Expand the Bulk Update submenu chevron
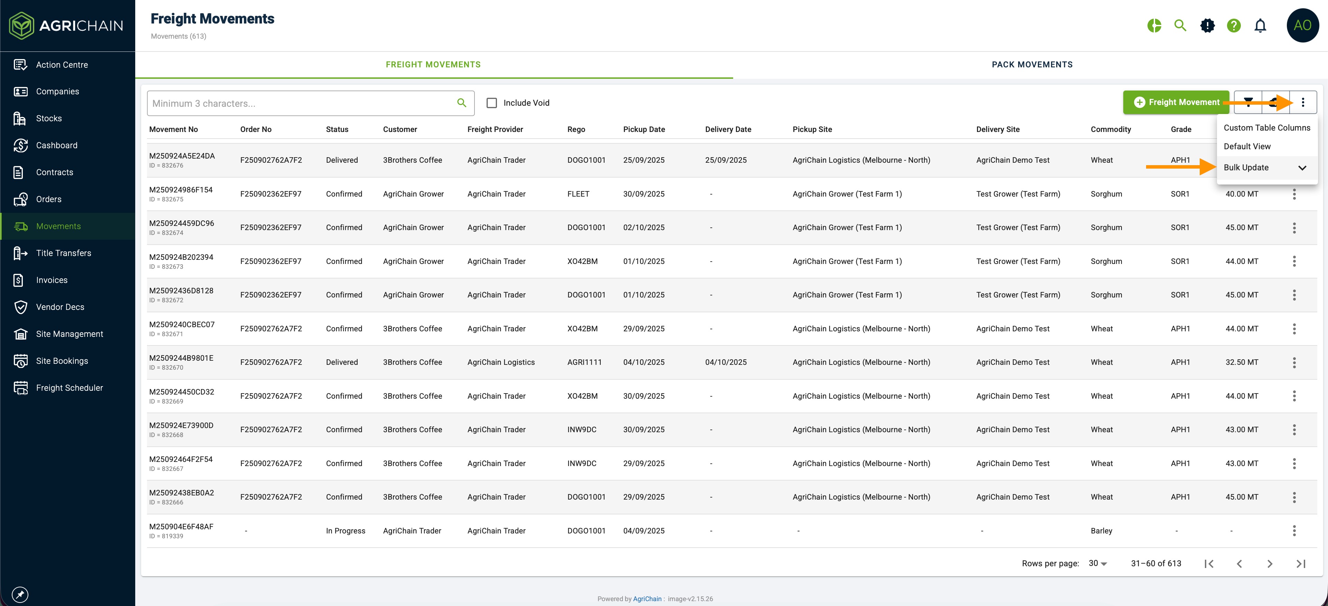 1302,168
